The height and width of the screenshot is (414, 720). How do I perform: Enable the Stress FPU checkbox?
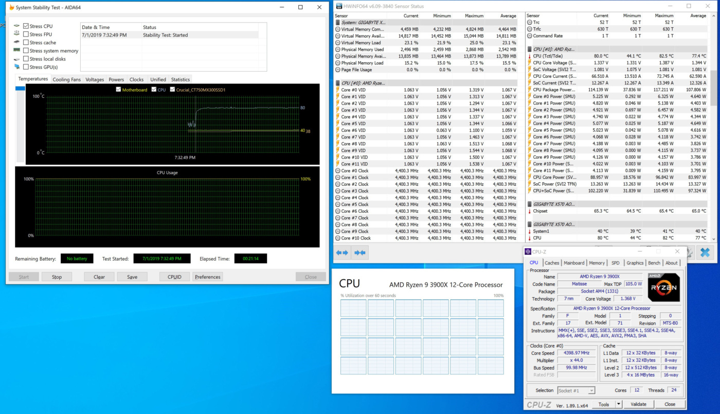(26, 34)
